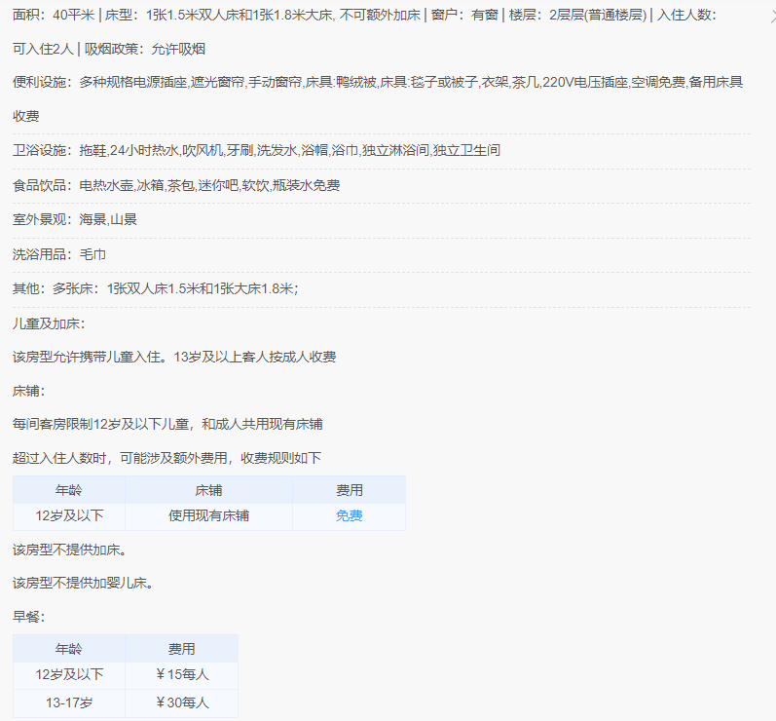Click the 13-17岁 age row
This screenshot has height=721, width=776.
[69, 702]
